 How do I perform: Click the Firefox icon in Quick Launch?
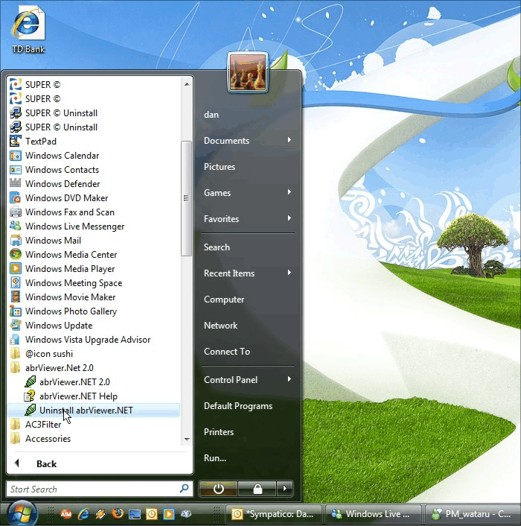click(x=118, y=513)
